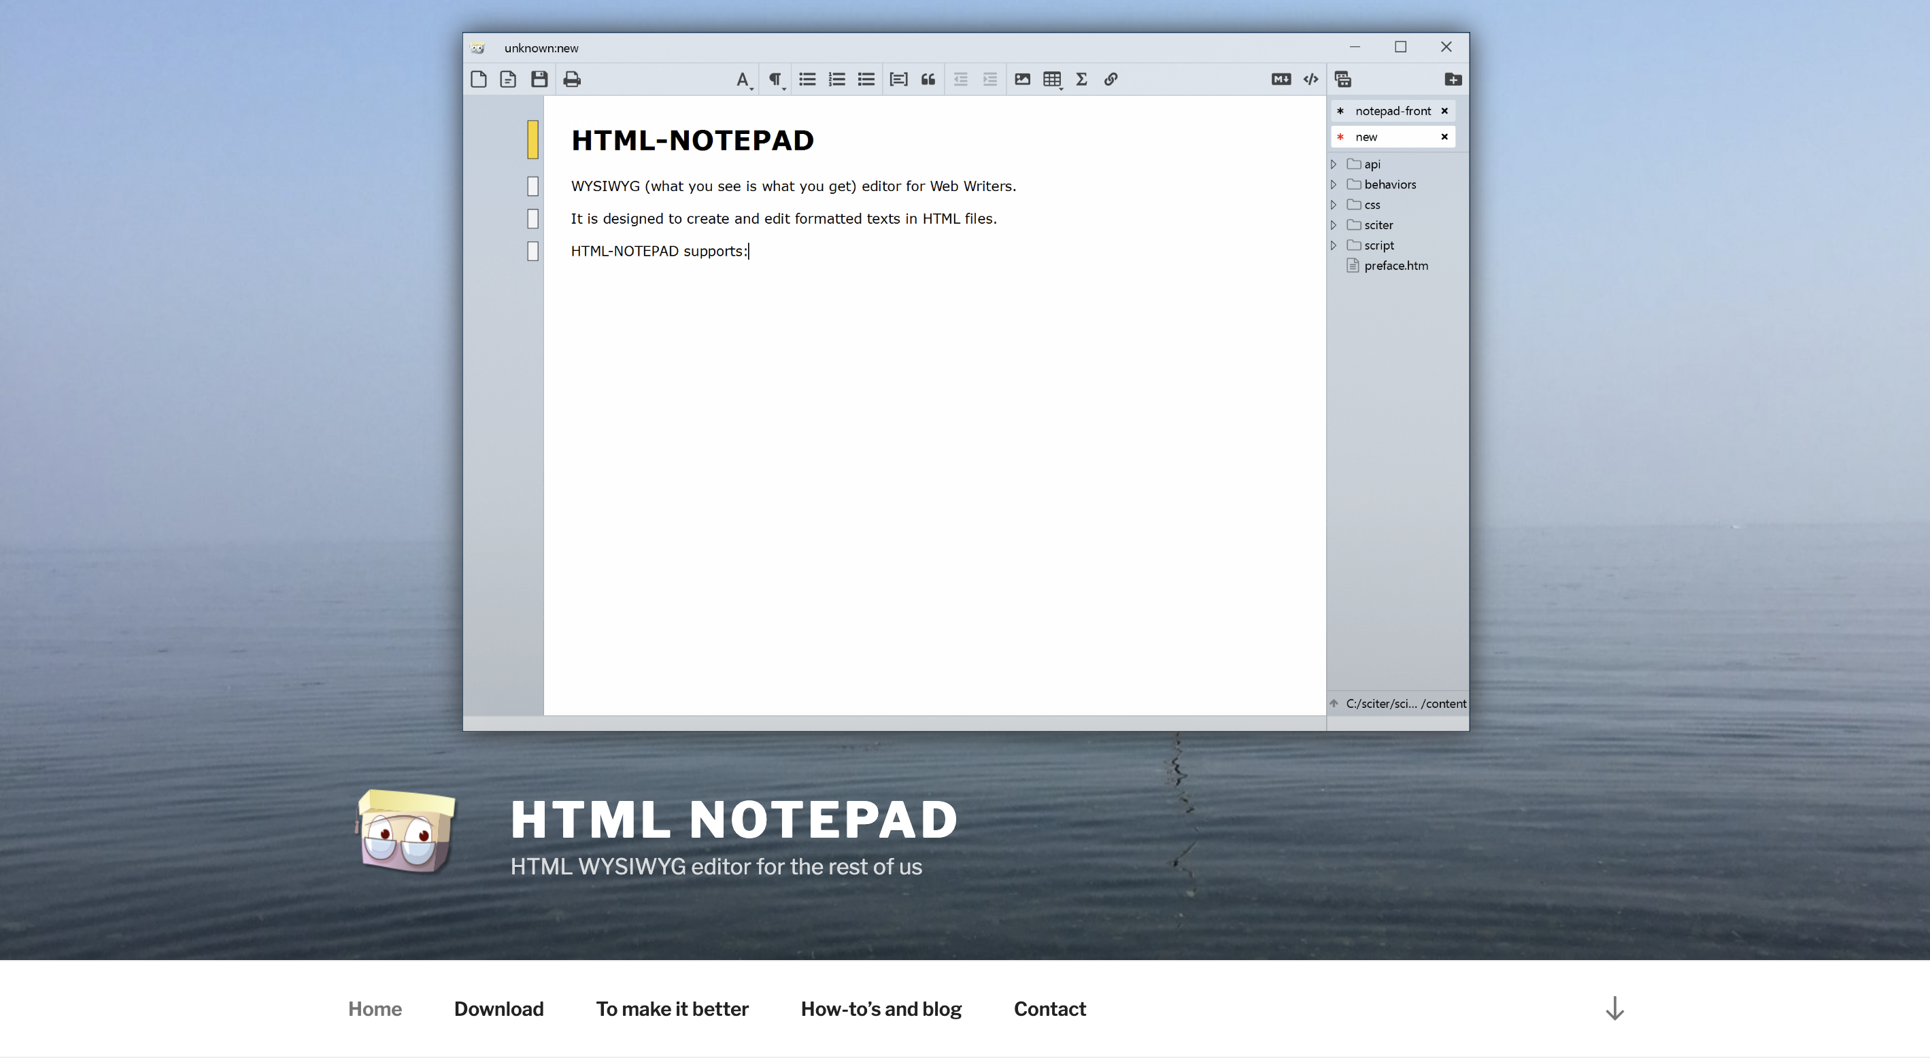Toggle HTML source code view
The height and width of the screenshot is (1058, 1930).
tap(1310, 80)
